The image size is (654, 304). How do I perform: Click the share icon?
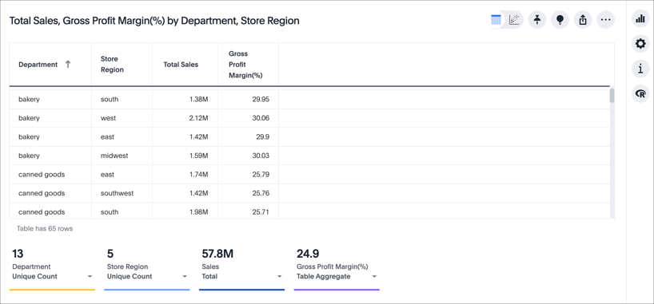pyautogui.click(x=583, y=20)
